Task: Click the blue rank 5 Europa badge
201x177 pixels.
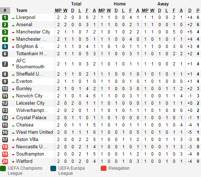Action: [x=5, y=47]
